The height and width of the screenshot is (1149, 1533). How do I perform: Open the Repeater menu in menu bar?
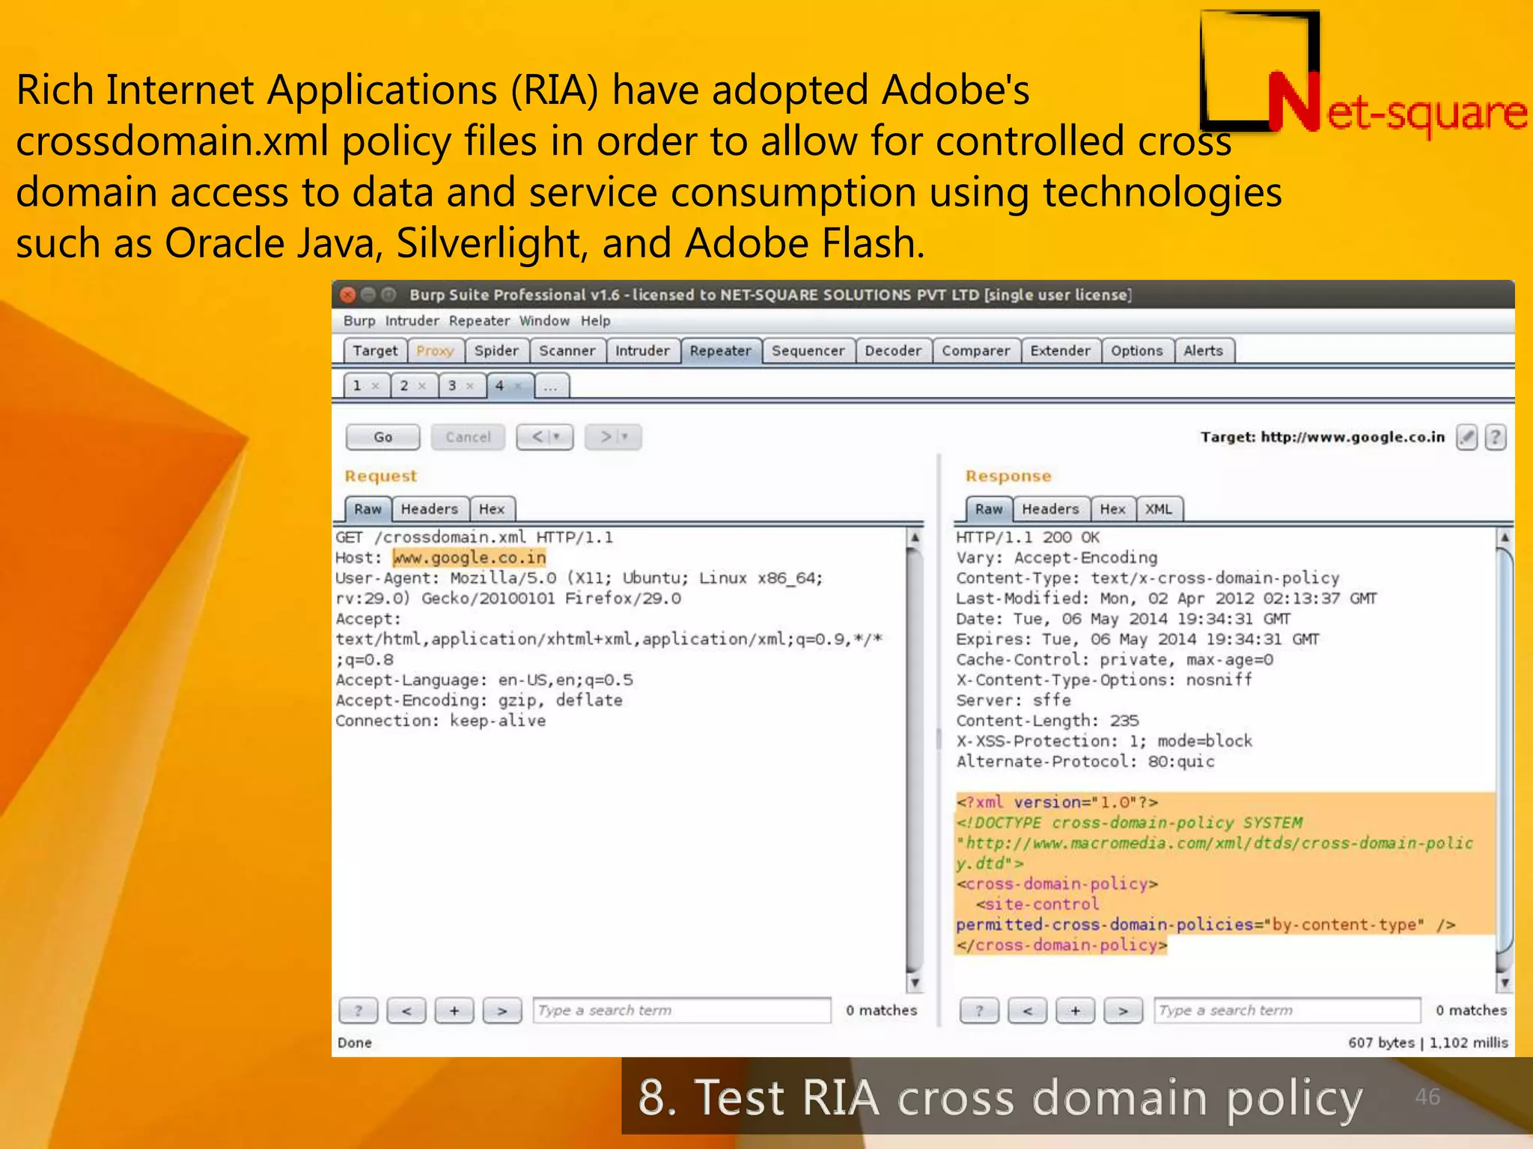pos(479,321)
